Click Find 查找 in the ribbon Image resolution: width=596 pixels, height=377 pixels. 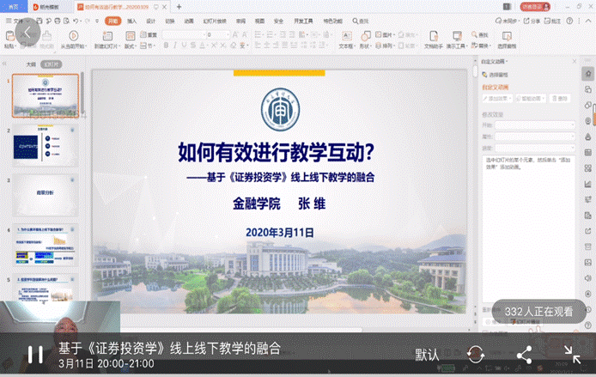point(480,34)
